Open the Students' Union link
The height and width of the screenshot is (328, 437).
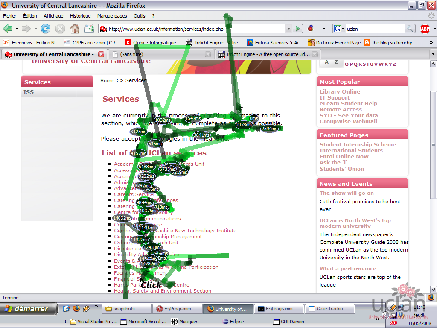pyautogui.click(x=342, y=169)
